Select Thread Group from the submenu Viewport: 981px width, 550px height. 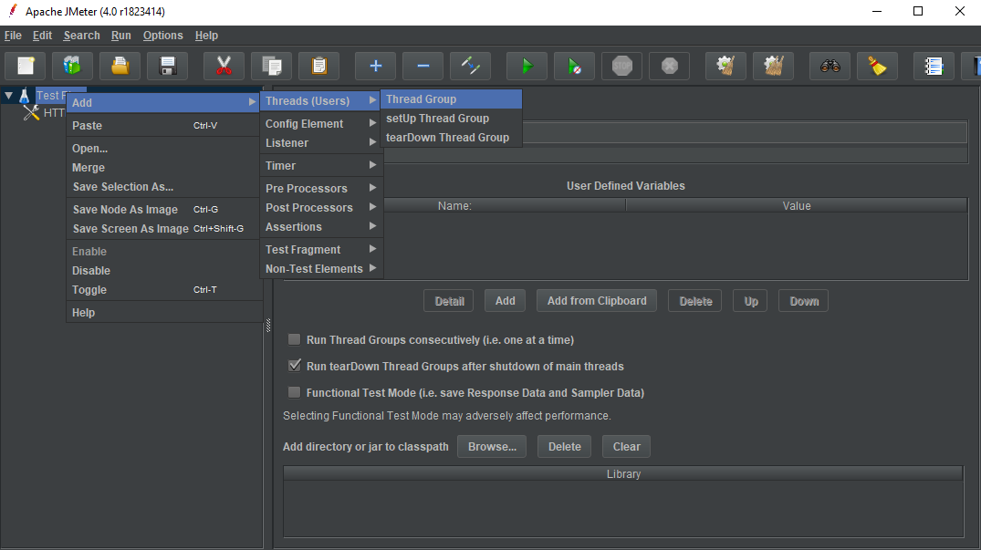point(422,99)
